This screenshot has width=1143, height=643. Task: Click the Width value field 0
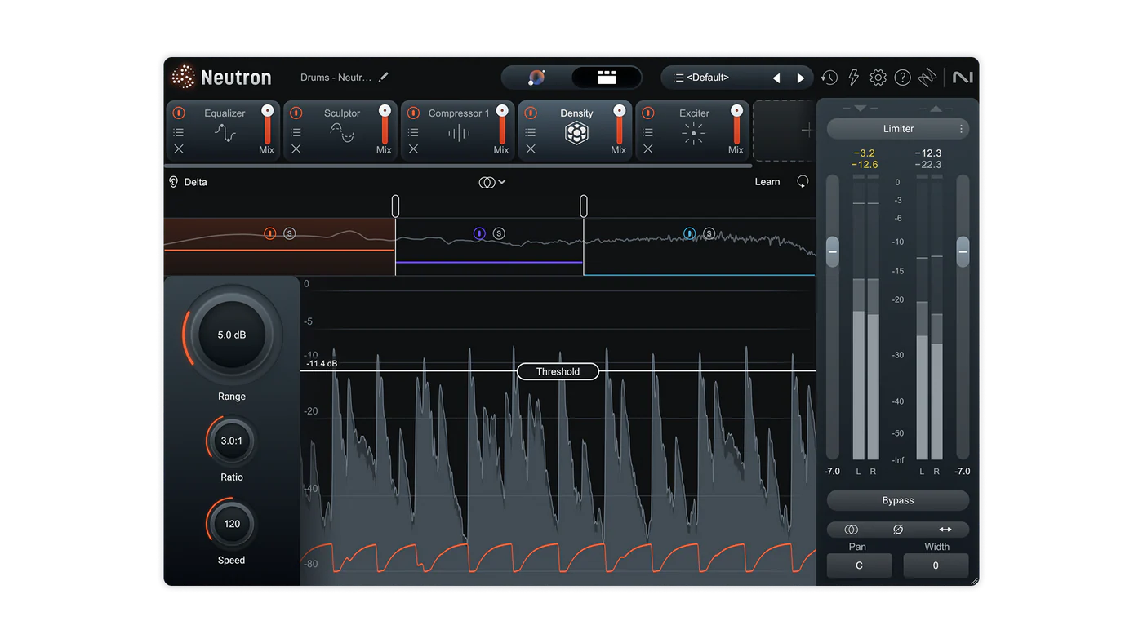point(936,565)
